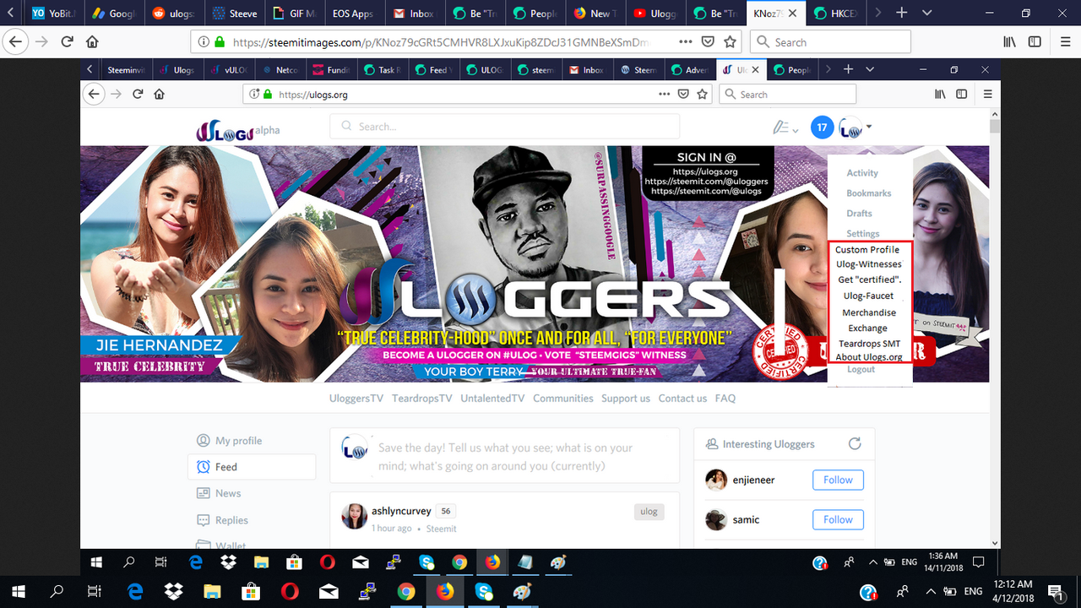Open the Library in the inner ulogs.org browser
Viewport: 1081px width, 608px height.
pos(940,95)
